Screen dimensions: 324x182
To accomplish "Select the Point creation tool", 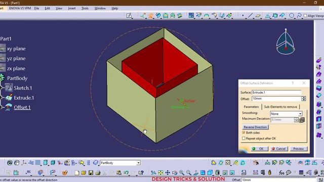I will (x=243, y=16).
